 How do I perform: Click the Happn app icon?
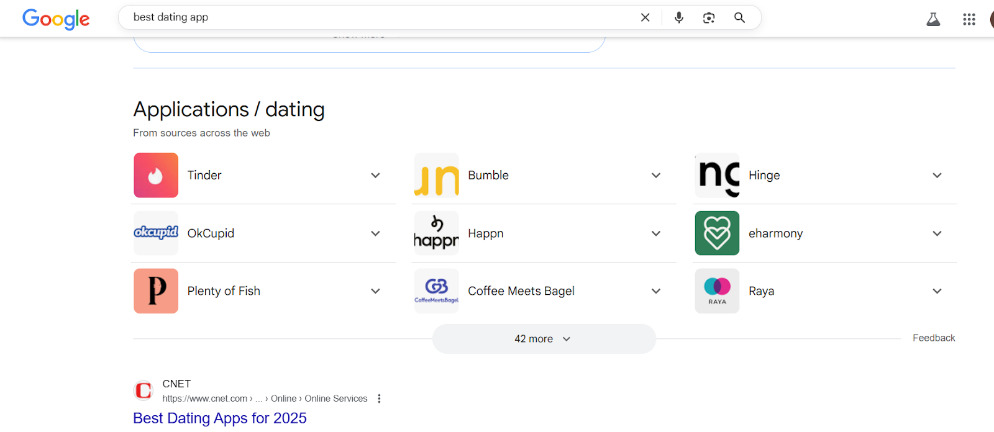coord(437,233)
